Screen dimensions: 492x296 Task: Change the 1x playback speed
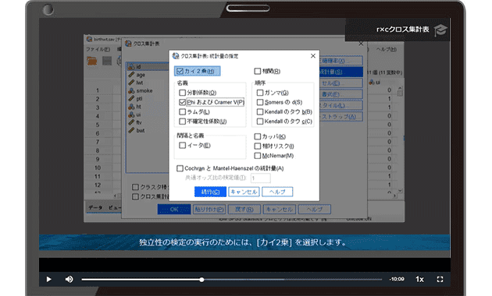[419, 279]
